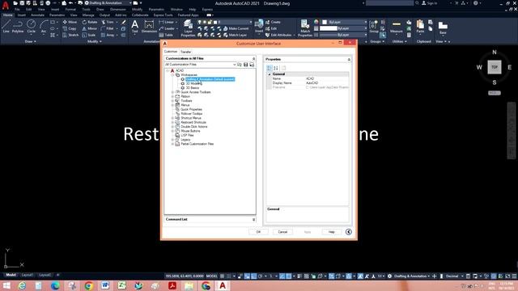Open the Manage ribbon tab

pos(88,15)
